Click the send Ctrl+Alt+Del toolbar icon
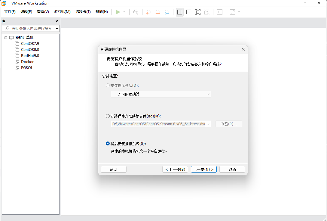 (136, 12)
